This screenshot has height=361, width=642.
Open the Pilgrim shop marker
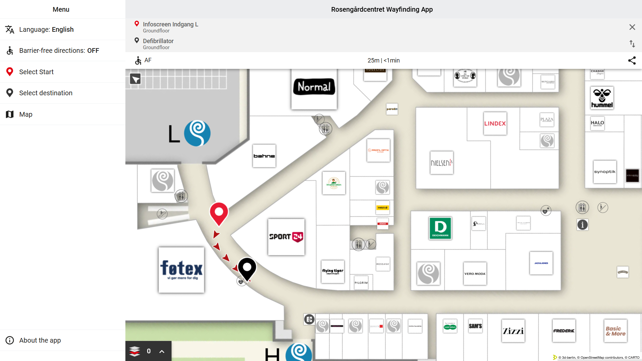tap(361, 283)
